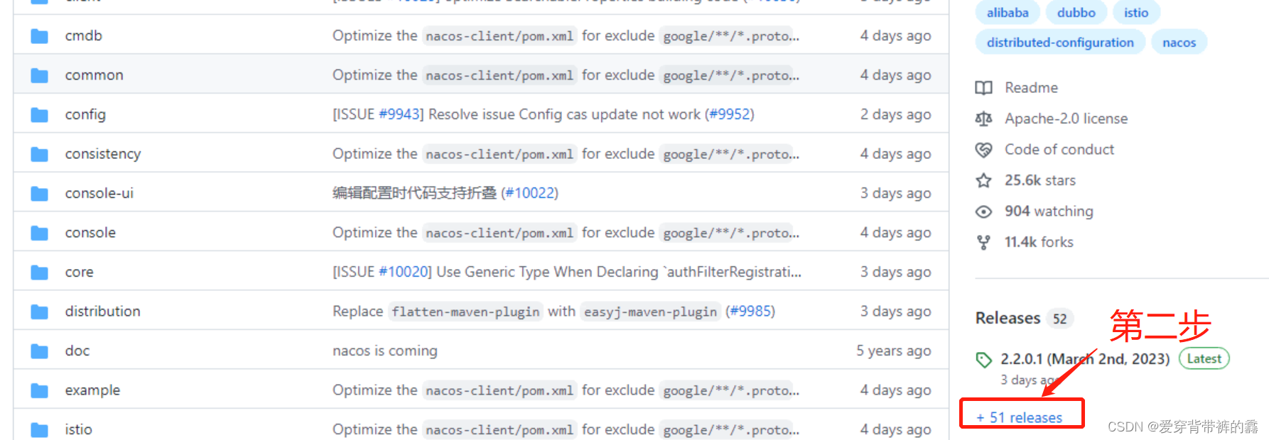Click the Code of conduct heart icon

(x=983, y=150)
